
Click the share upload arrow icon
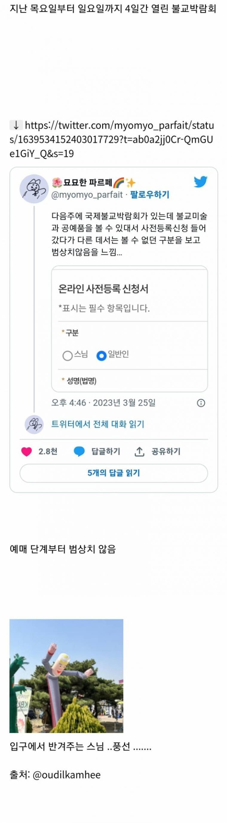coord(139,452)
